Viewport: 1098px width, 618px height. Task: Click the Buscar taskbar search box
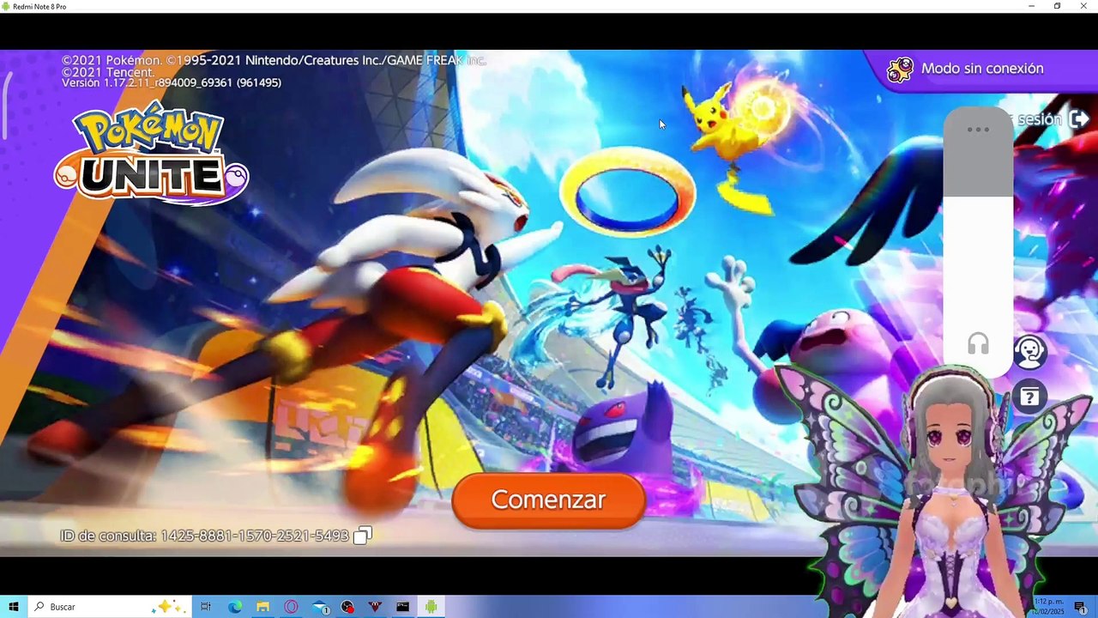110,607
